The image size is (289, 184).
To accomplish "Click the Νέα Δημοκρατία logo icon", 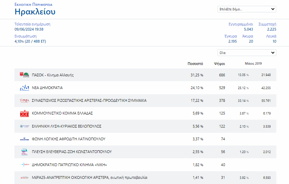I will pos(24,88).
